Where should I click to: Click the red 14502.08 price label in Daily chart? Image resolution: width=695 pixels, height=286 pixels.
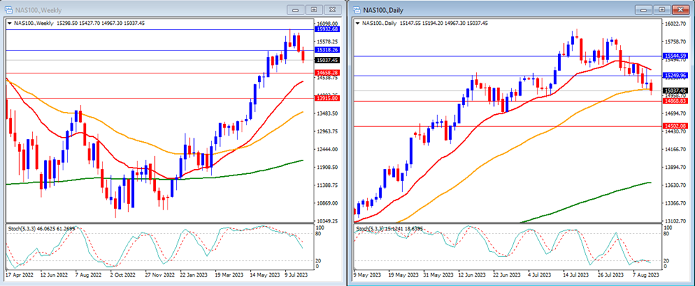(676, 126)
